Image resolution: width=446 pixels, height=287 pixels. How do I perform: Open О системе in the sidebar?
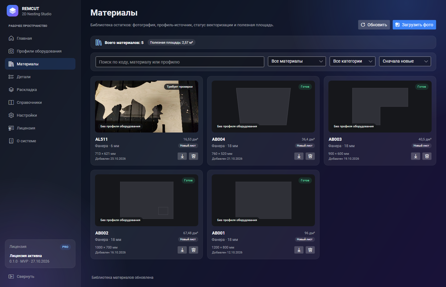pyautogui.click(x=40, y=141)
